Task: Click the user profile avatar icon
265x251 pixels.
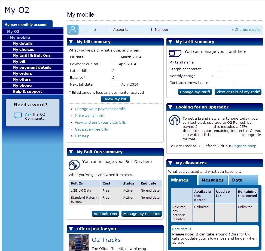Action: pos(73,30)
